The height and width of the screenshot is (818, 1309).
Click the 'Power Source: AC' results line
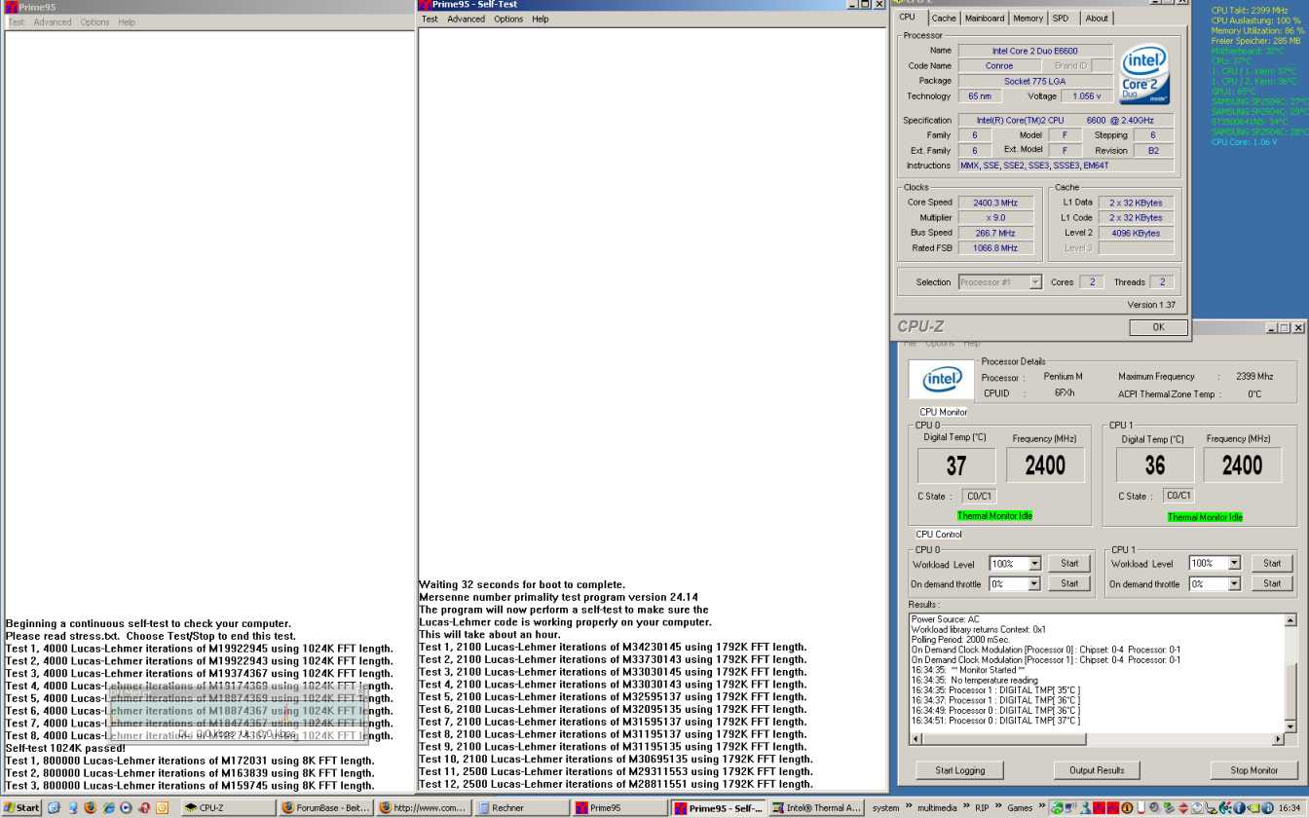(945, 619)
